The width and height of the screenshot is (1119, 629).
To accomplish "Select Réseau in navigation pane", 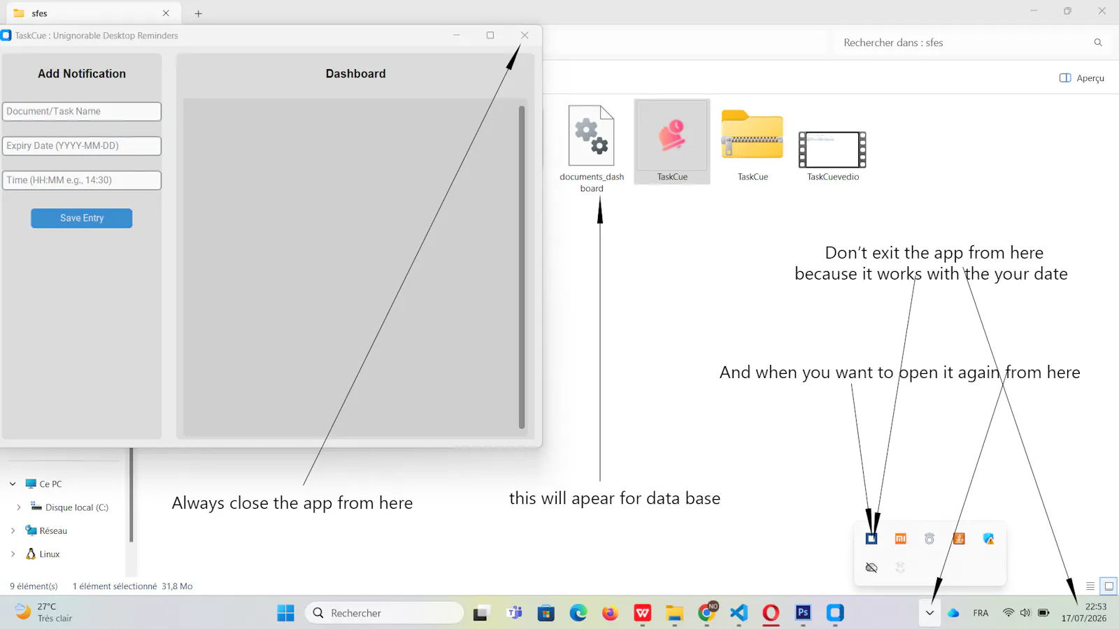I will (46, 531).
